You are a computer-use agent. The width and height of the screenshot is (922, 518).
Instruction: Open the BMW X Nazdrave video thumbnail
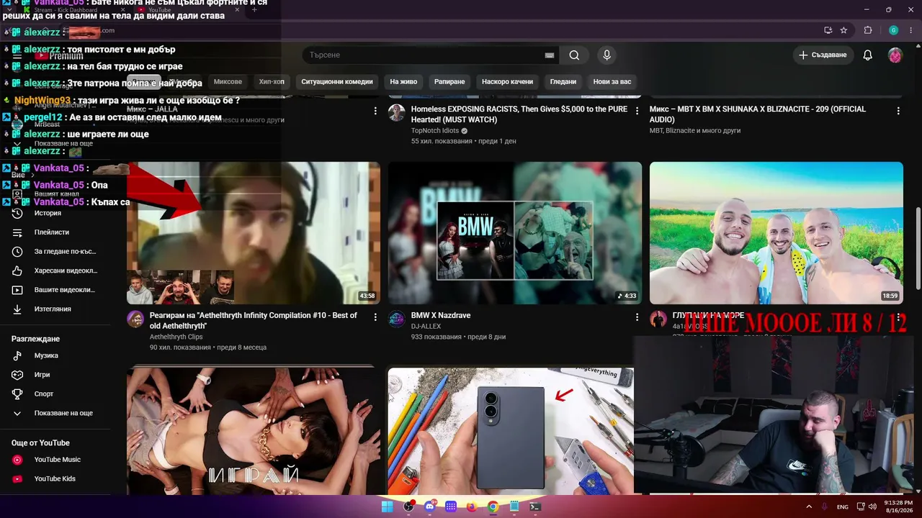[515, 233]
